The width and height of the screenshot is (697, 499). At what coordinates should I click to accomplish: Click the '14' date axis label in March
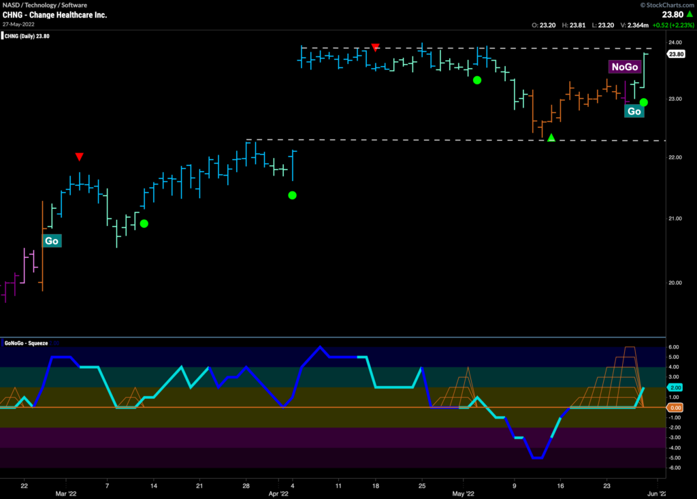[x=153, y=485]
